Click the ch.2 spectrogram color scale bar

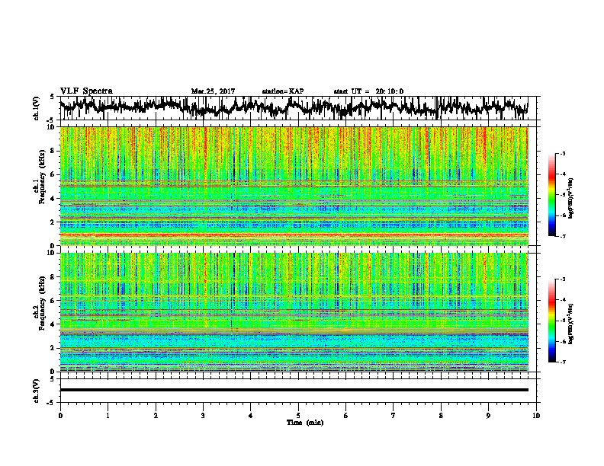(552, 321)
